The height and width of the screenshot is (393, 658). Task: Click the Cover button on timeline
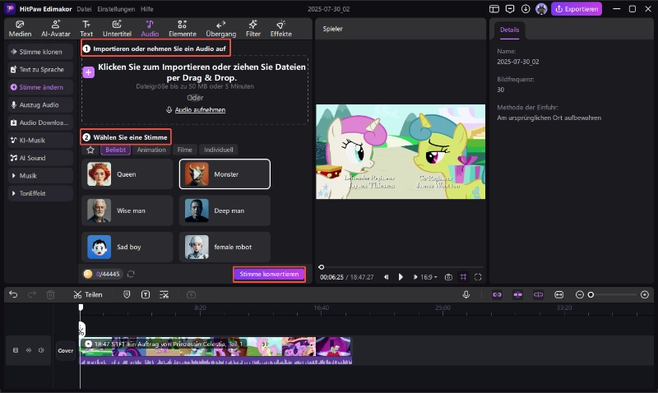[x=66, y=350]
